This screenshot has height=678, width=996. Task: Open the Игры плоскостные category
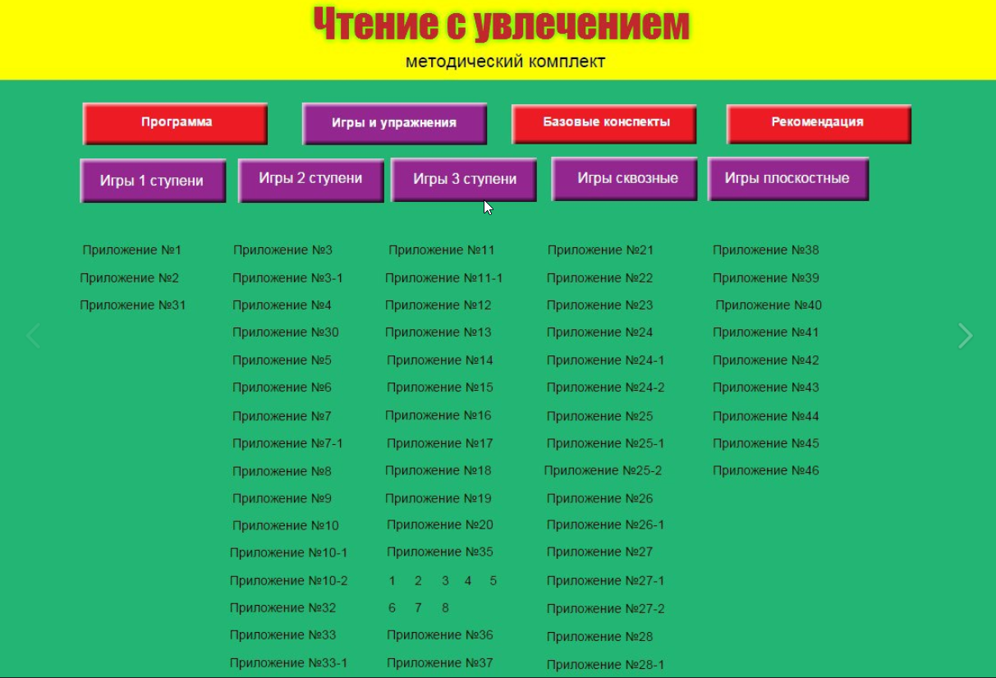pos(787,179)
